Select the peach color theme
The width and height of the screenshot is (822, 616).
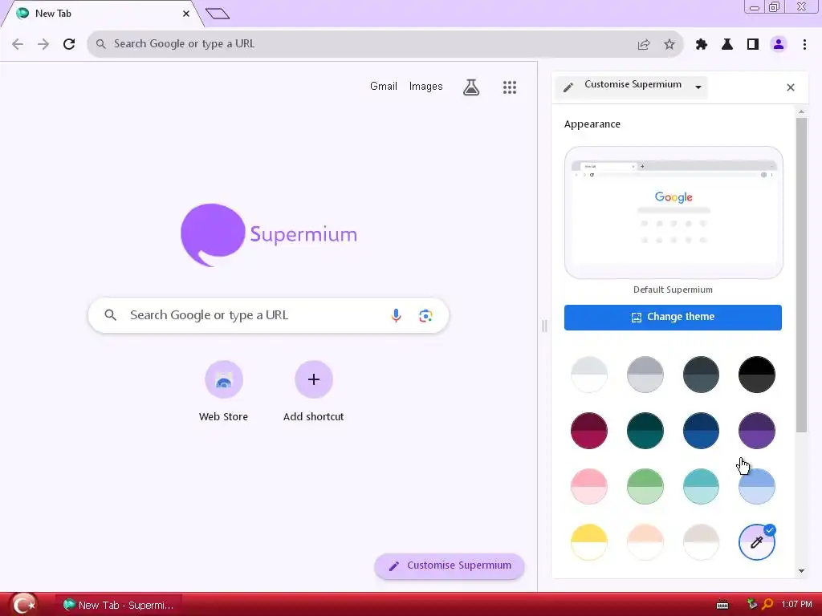tap(645, 542)
